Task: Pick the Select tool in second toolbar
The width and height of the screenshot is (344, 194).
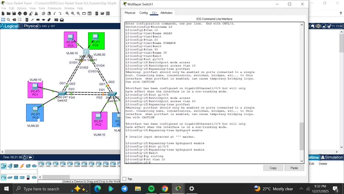Action: (x=3, y=20)
